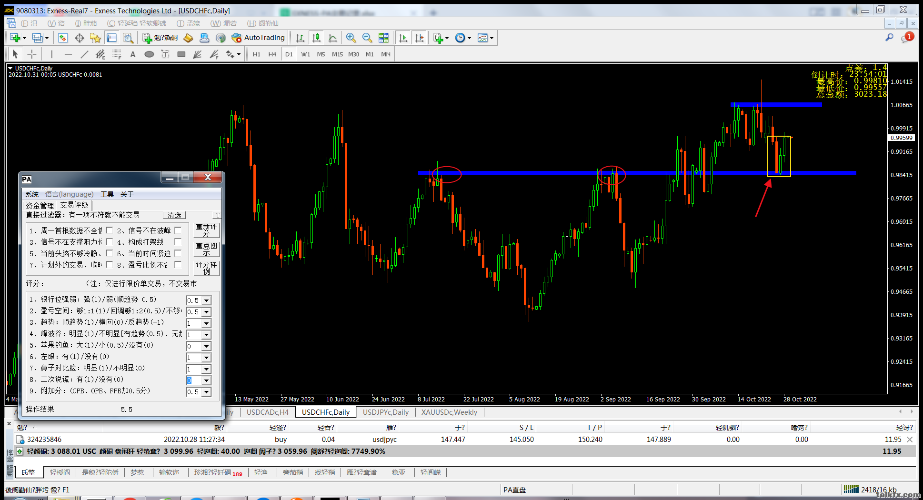Click the 重新评分 rescore button

point(206,230)
